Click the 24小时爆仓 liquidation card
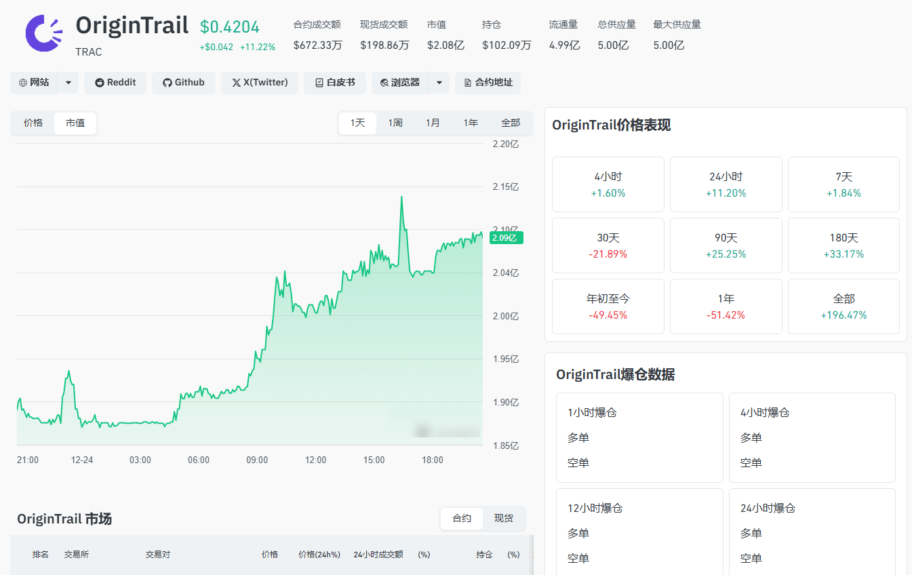The image size is (912, 575). click(812, 532)
